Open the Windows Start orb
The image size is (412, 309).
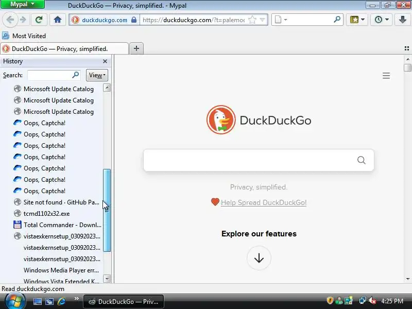15,301
